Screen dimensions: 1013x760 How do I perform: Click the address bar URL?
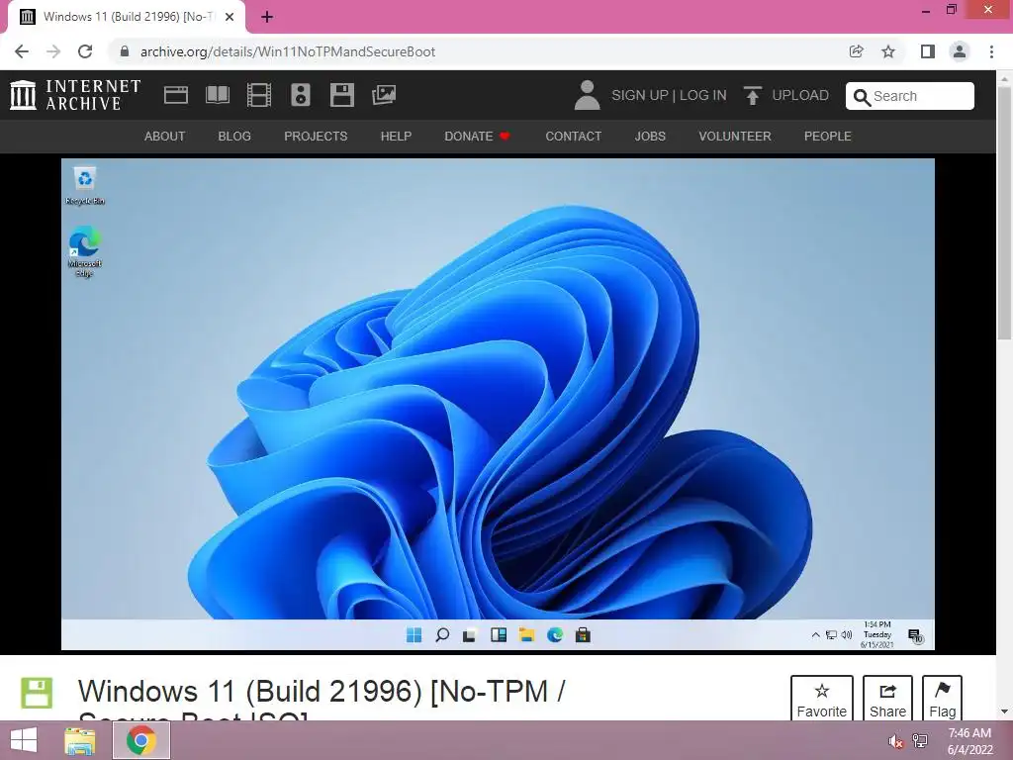pos(288,51)
